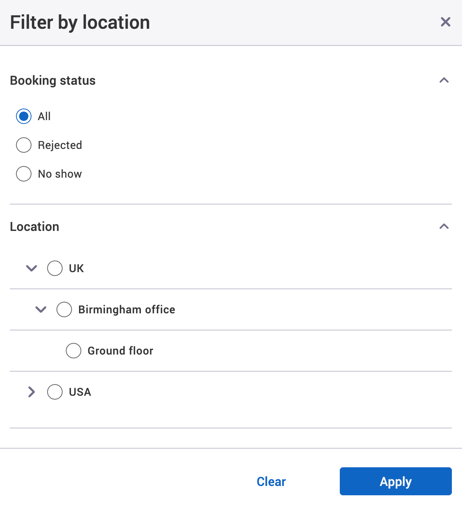Select the Rejected booking status
Screen dimensions: 462x505
[x=24, y=145]
